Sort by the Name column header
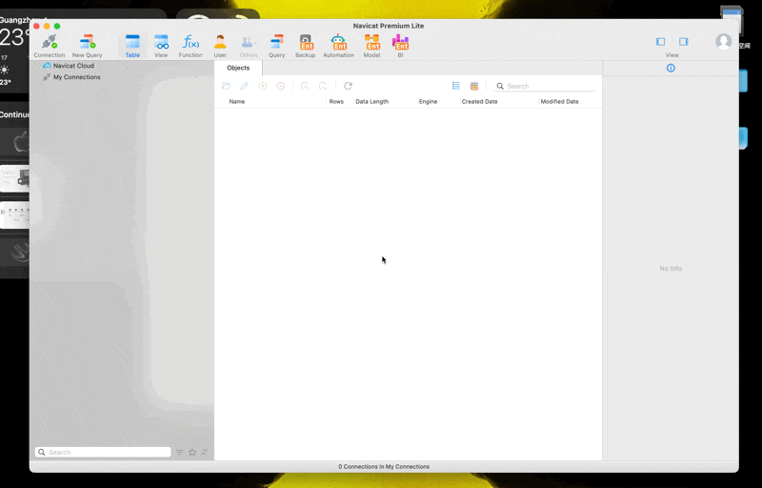762x488 pixels. [236, 102]
